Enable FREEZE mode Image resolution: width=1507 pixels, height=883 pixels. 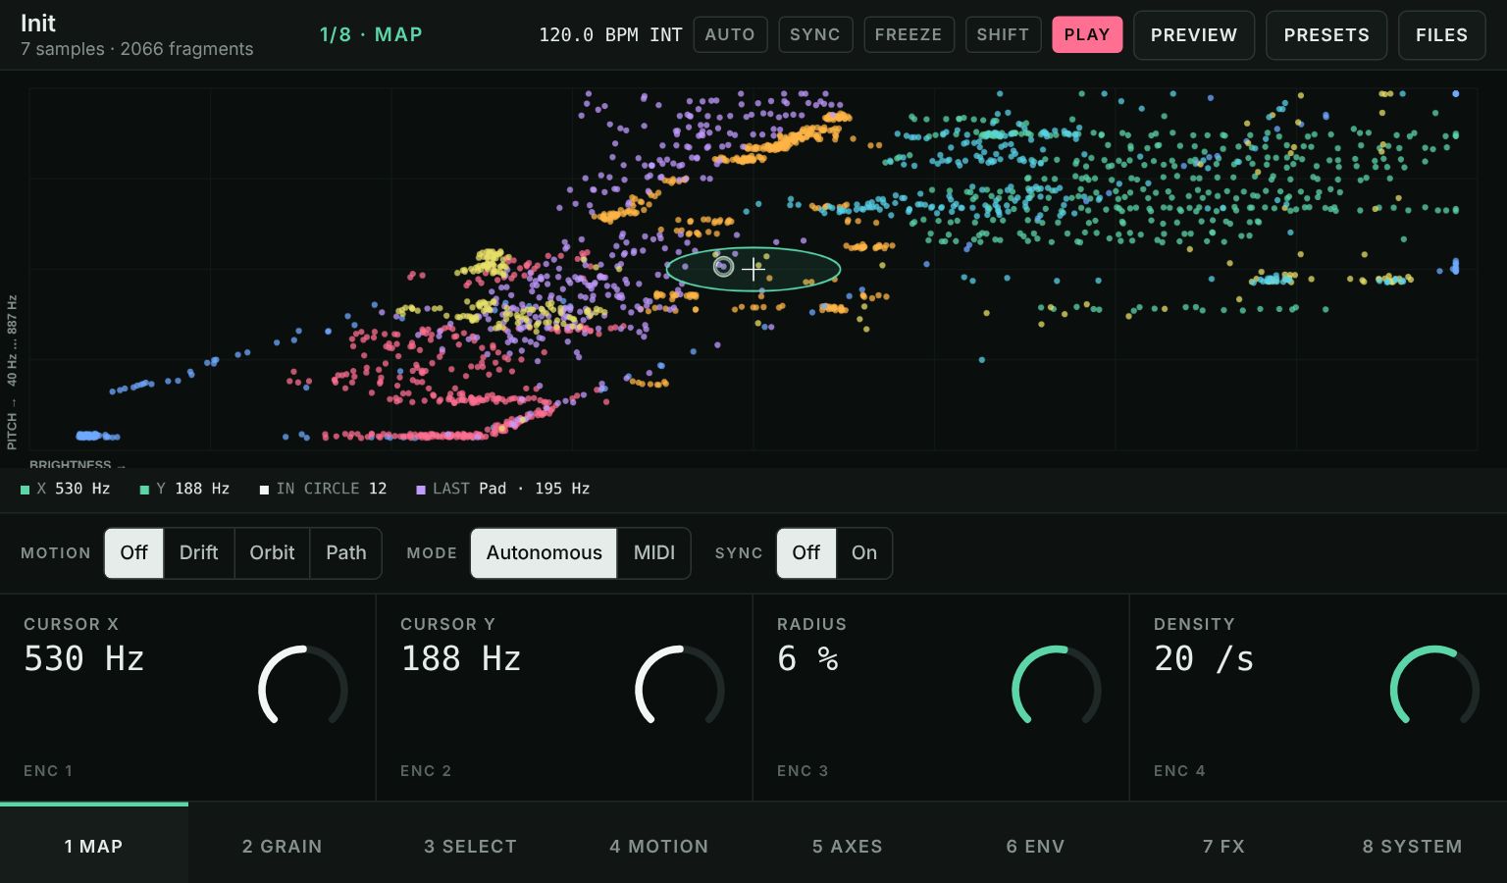click(909, 34)
